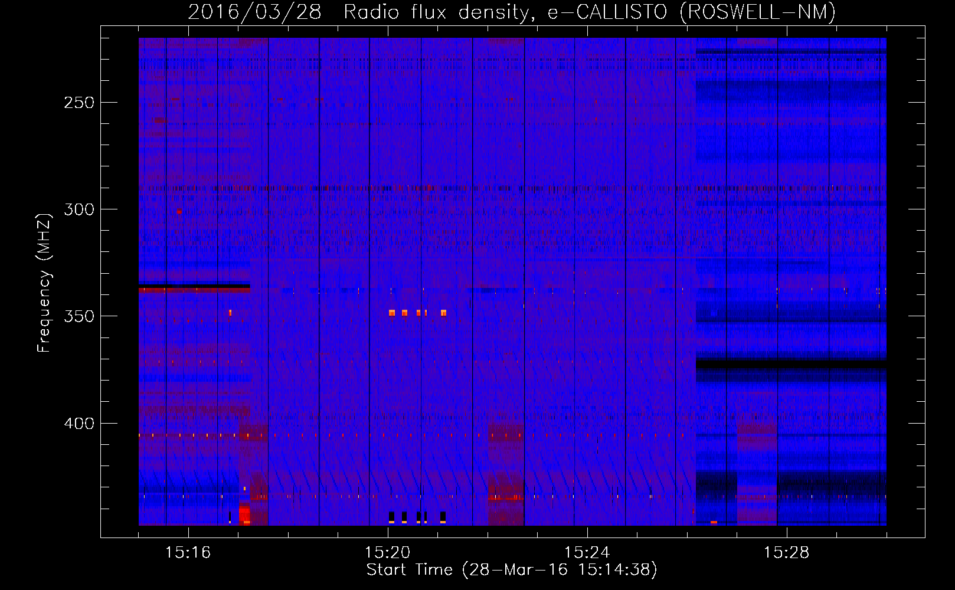955x590 pixels.
Task: Click the 15:16 time axis label
Action: tap(188, 553)
